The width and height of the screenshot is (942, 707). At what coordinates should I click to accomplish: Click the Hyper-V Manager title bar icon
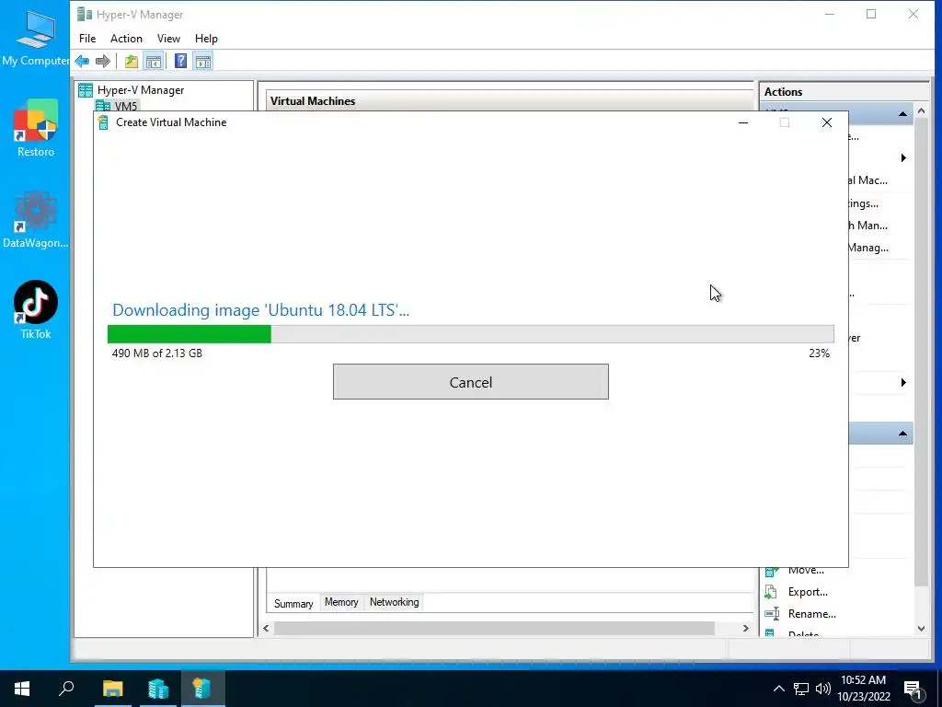[x=85, y=15]
